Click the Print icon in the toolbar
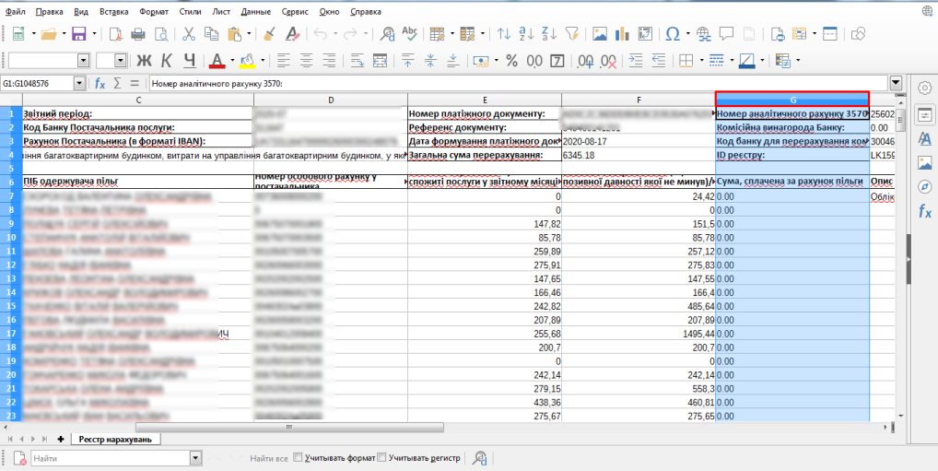Screen dimensions: 938x471 pyautogui.click(x=138, y=34)
